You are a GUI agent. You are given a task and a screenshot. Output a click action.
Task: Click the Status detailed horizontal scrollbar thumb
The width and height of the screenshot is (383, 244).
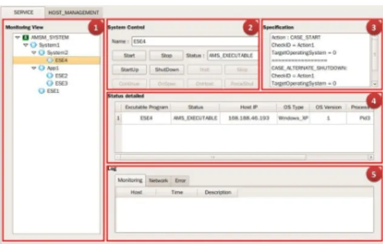click(213, 157)
